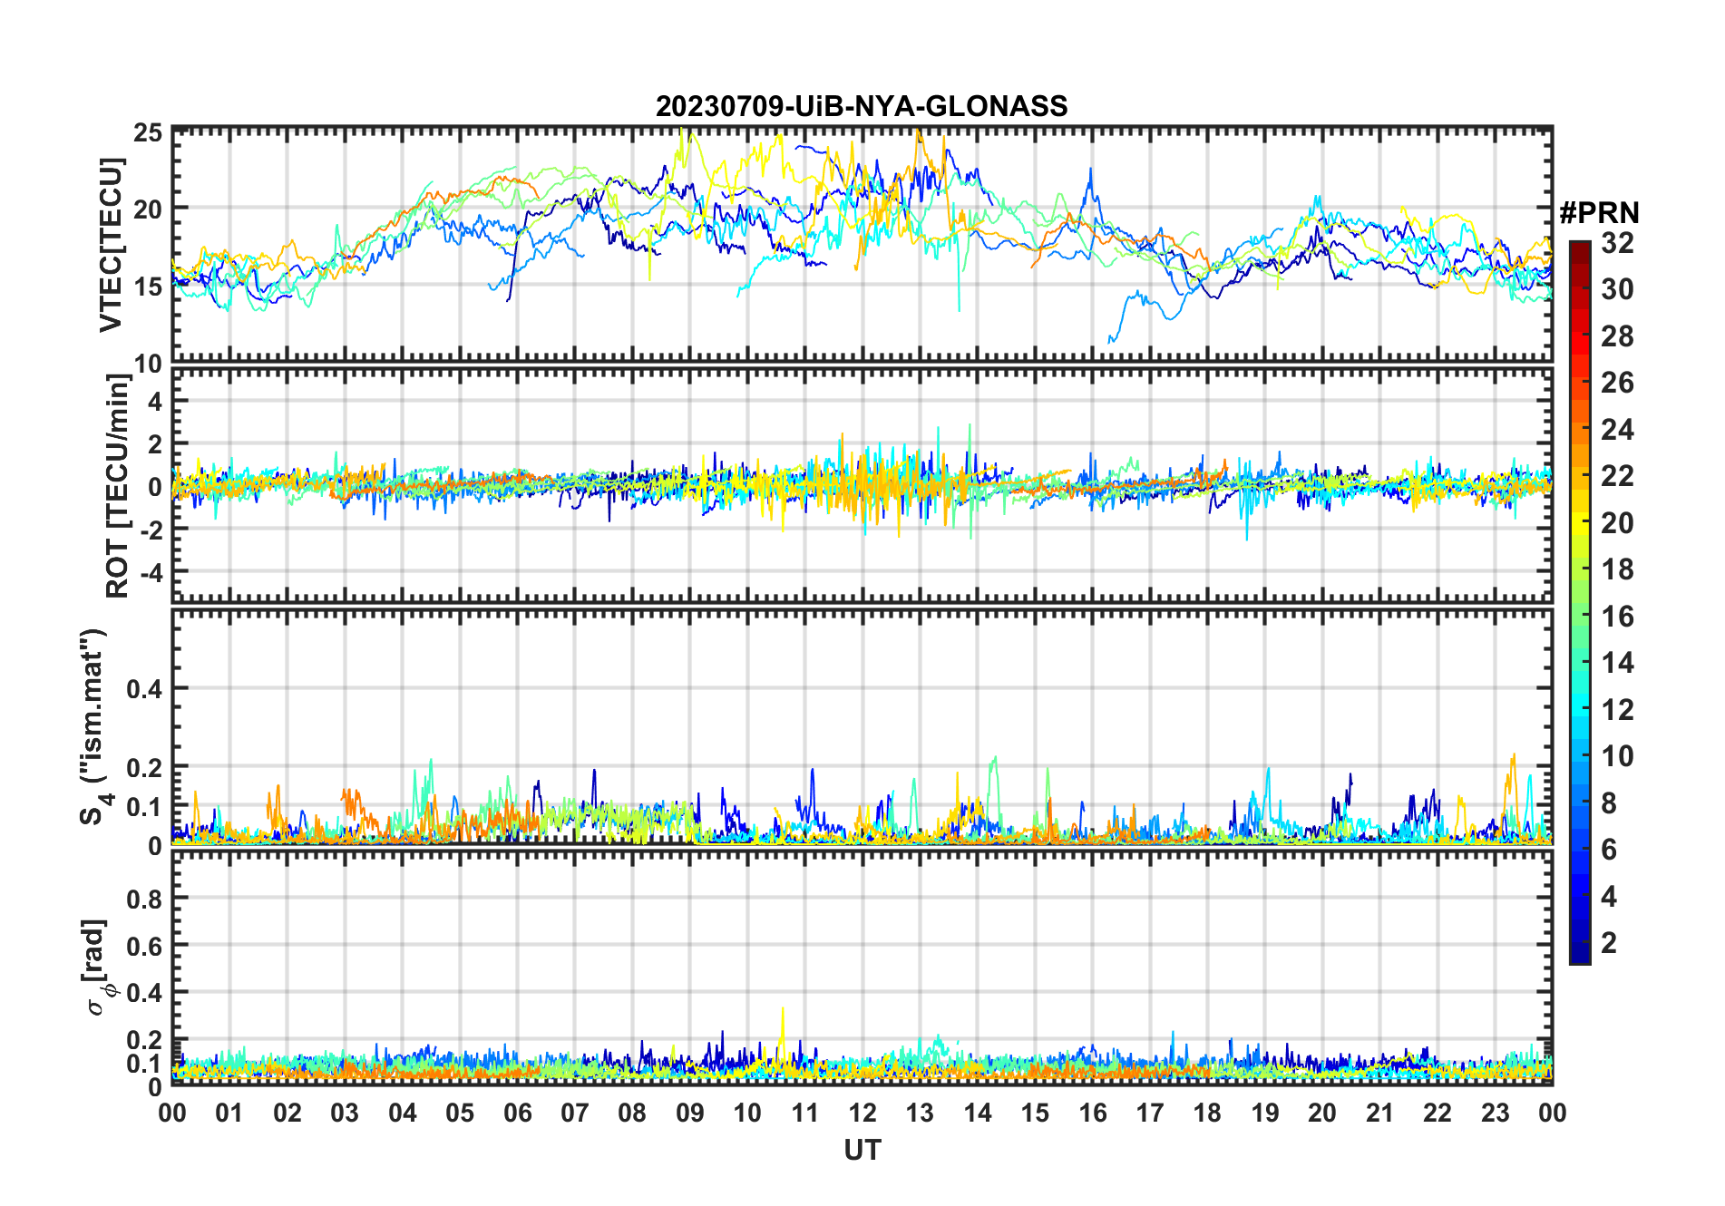Click the σφ[rad] y-axis label
This screenshot has height=1206, width=1725.
(97, 968)
